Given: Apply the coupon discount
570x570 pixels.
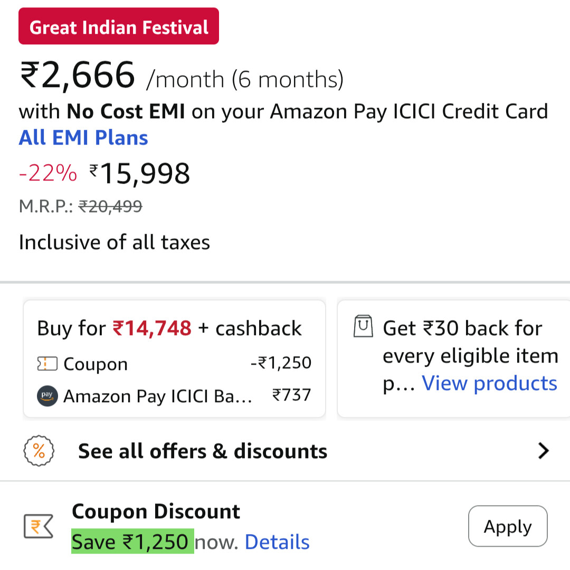Looking at the screenshot, I should [507, 526].
